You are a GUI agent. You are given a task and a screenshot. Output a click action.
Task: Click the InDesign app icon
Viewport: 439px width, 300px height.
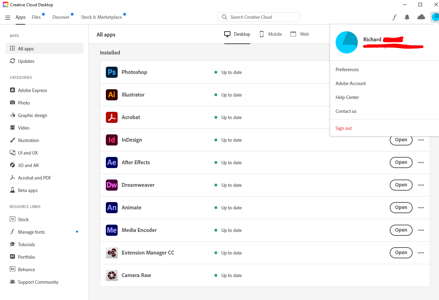[x=112, y=140]
